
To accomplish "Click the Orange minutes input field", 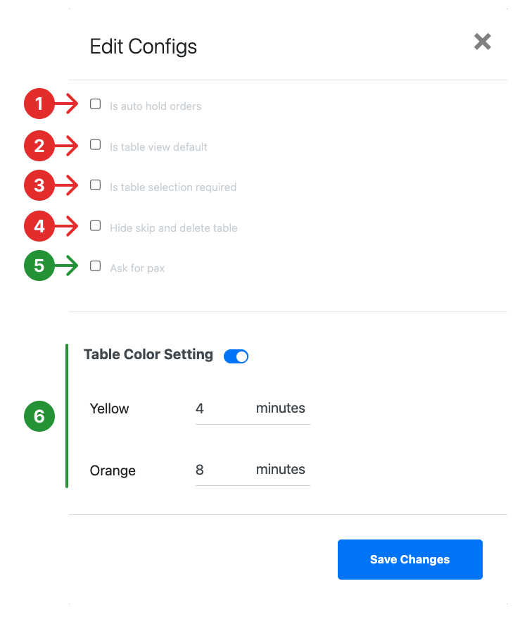I will (x=253, y=470).
